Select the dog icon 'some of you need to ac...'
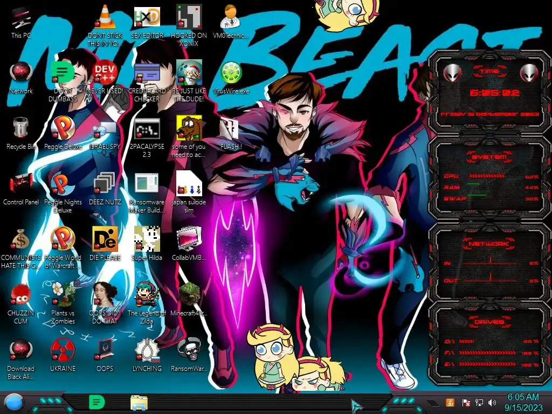This screenshot has height=414, width=552. tap(189, 137)
